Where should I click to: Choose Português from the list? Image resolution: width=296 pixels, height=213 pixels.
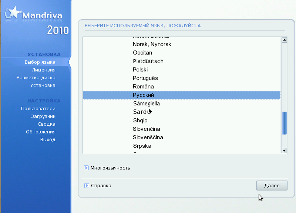[x=145, y=78]
